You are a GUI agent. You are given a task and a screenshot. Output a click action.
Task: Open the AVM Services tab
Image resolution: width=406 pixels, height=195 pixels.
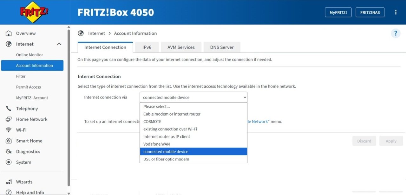(x=181, y=47)
